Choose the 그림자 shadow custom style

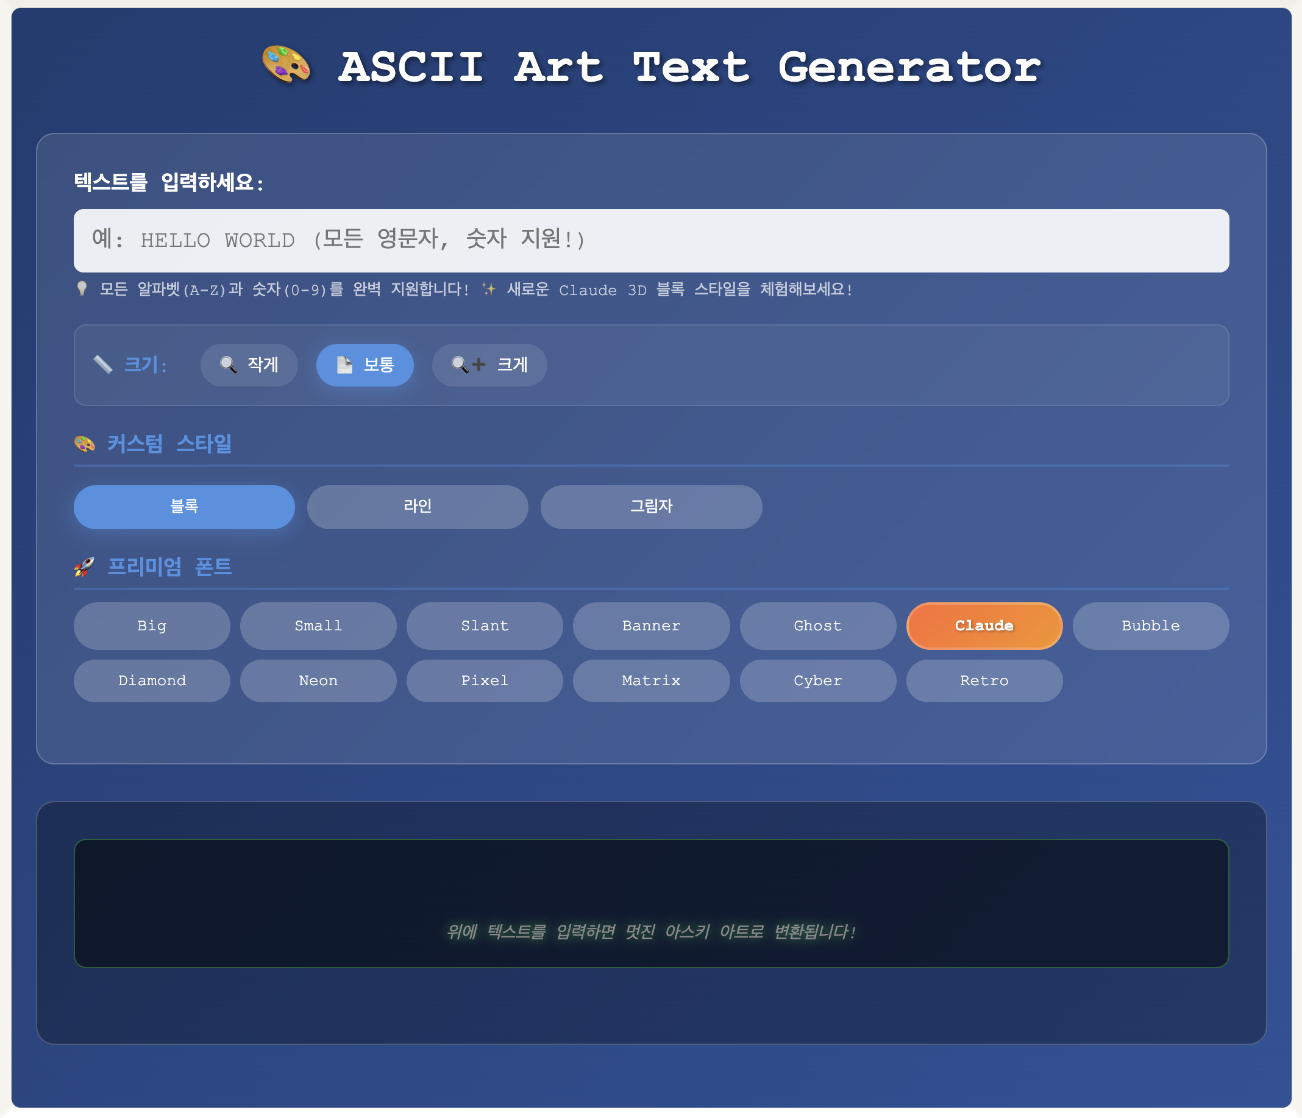(x=651, y=507)
